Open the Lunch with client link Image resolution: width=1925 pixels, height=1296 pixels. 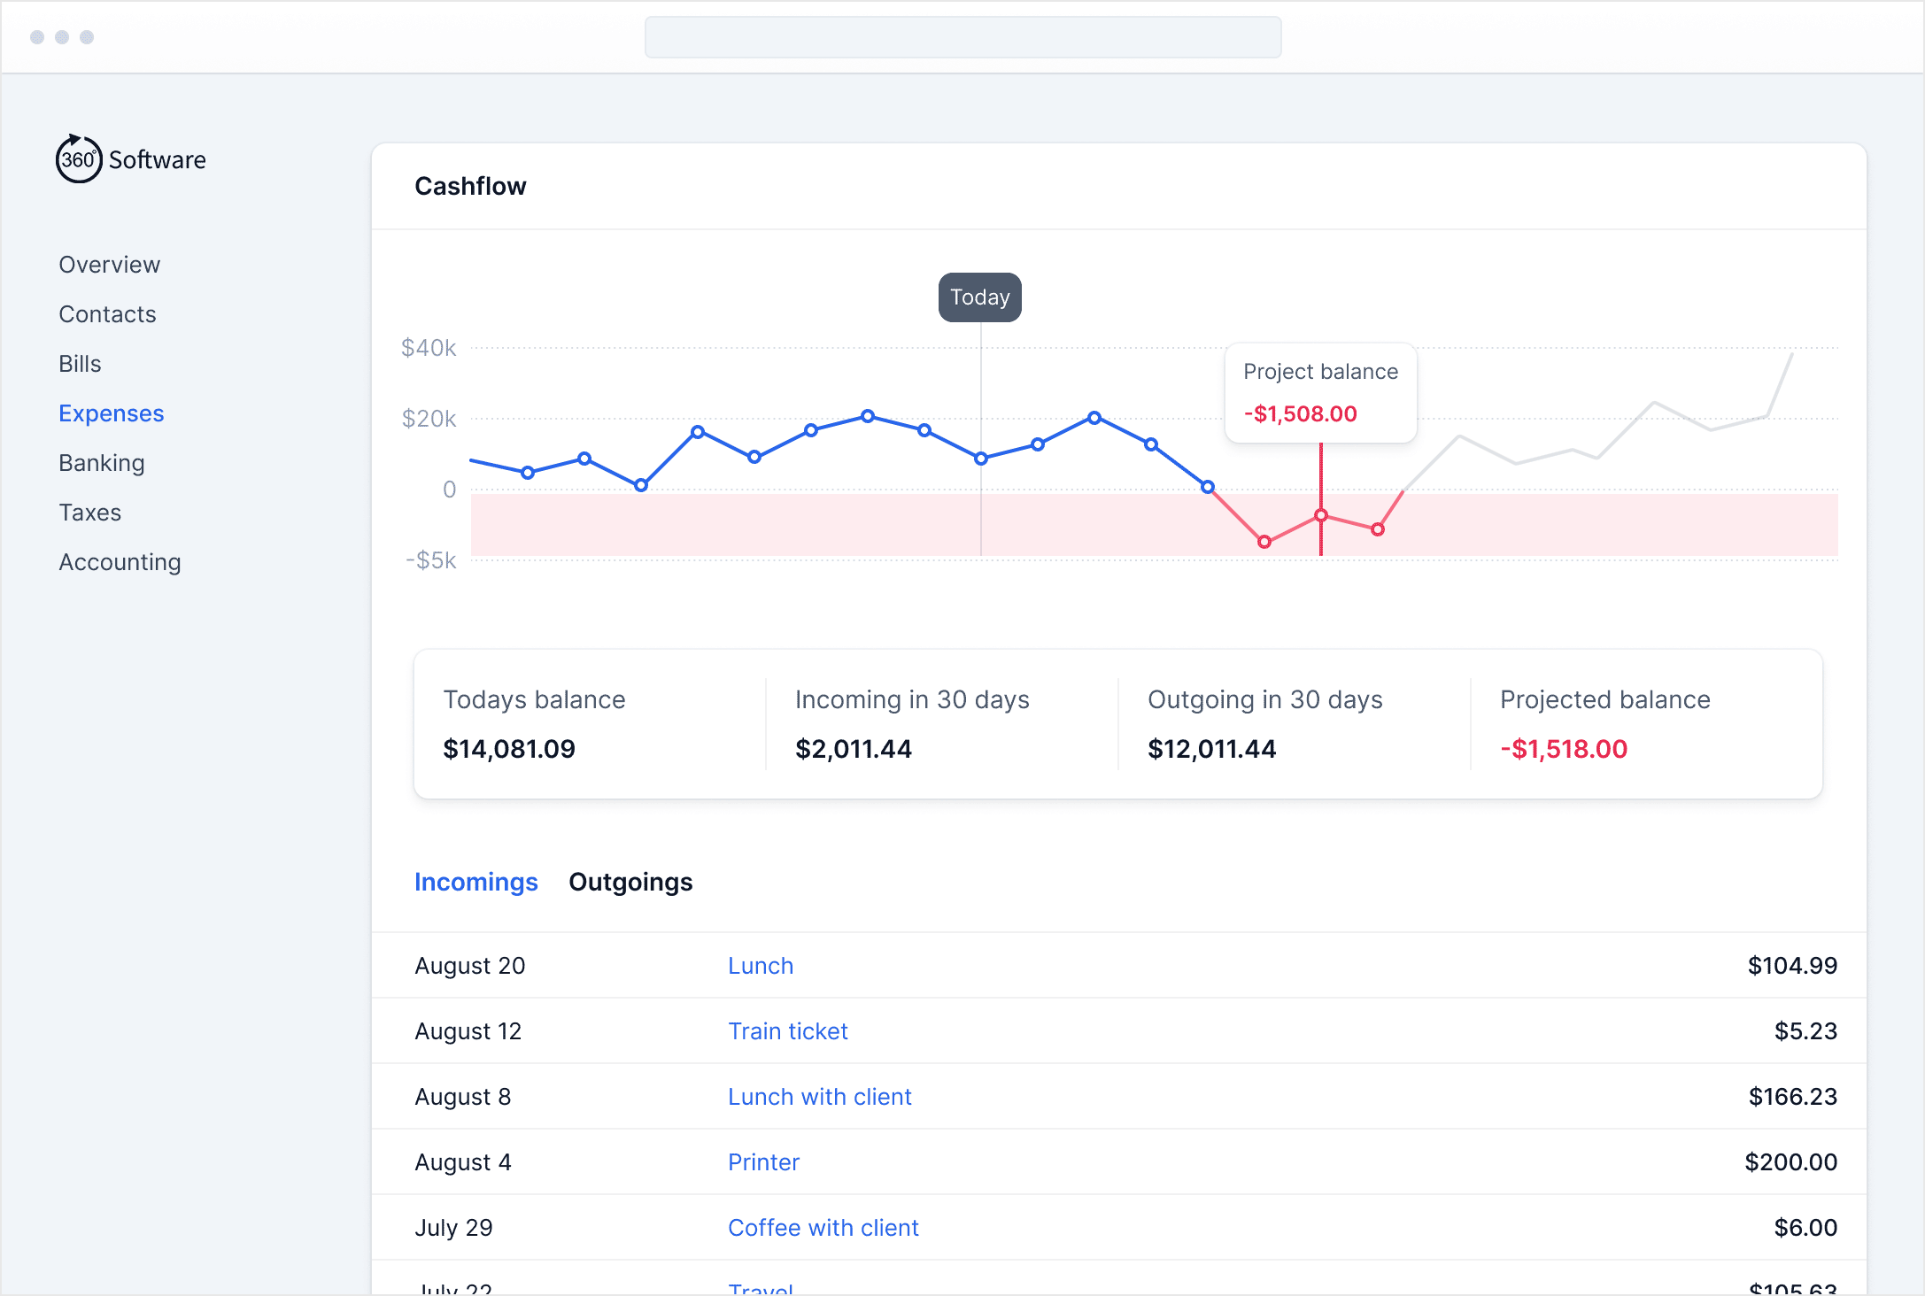[x=819, y=1097]
